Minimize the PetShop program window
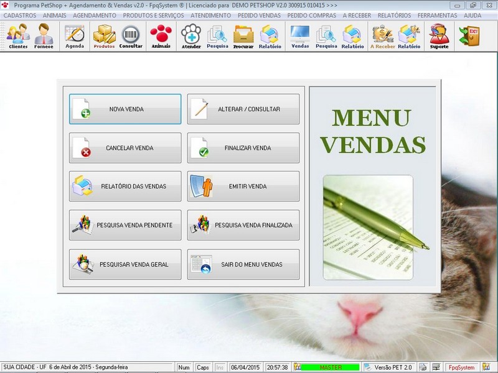Viewport: 498px width, 373px height. tap(457, 6)
